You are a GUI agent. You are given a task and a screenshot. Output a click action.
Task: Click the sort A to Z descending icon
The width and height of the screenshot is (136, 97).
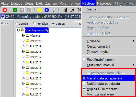tap(72, 10)
